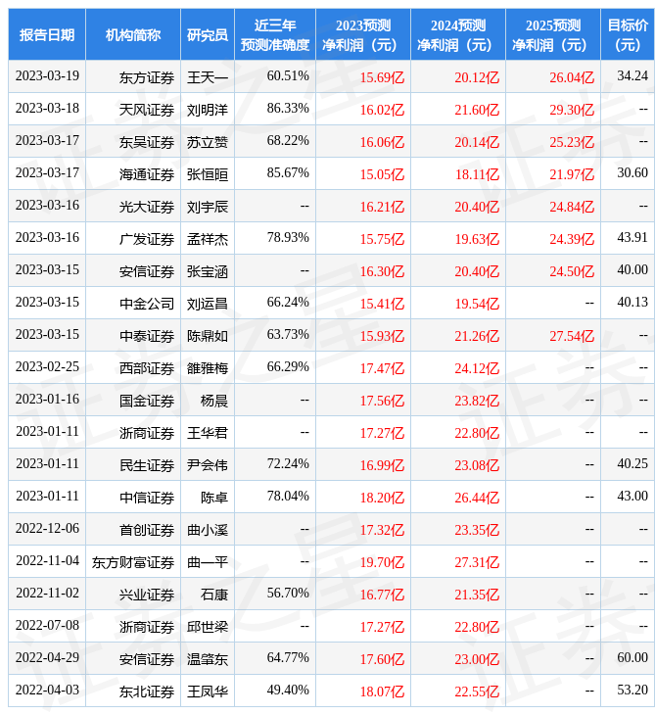
Task: Select the 研究员 column header
Action: click(208, 35)
